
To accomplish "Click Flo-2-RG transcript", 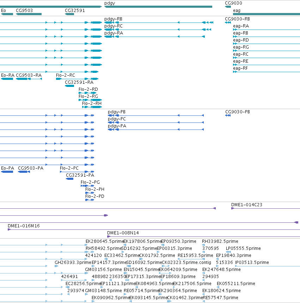I will pos(90,100).
